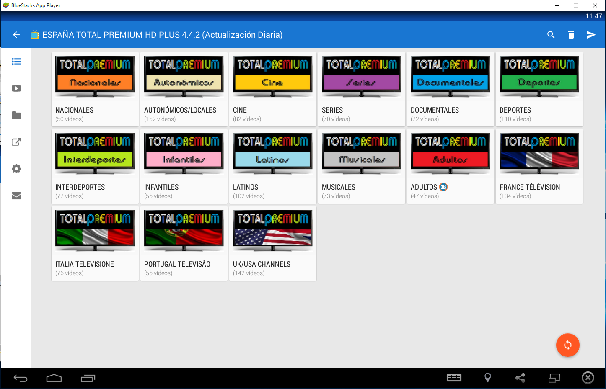Viewport: 606px width, 389px height.
Task: Minimize the BlueStacks App Player window
Action: click(557, 5)
